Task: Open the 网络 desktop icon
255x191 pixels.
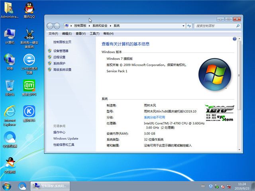Action: 10,62
